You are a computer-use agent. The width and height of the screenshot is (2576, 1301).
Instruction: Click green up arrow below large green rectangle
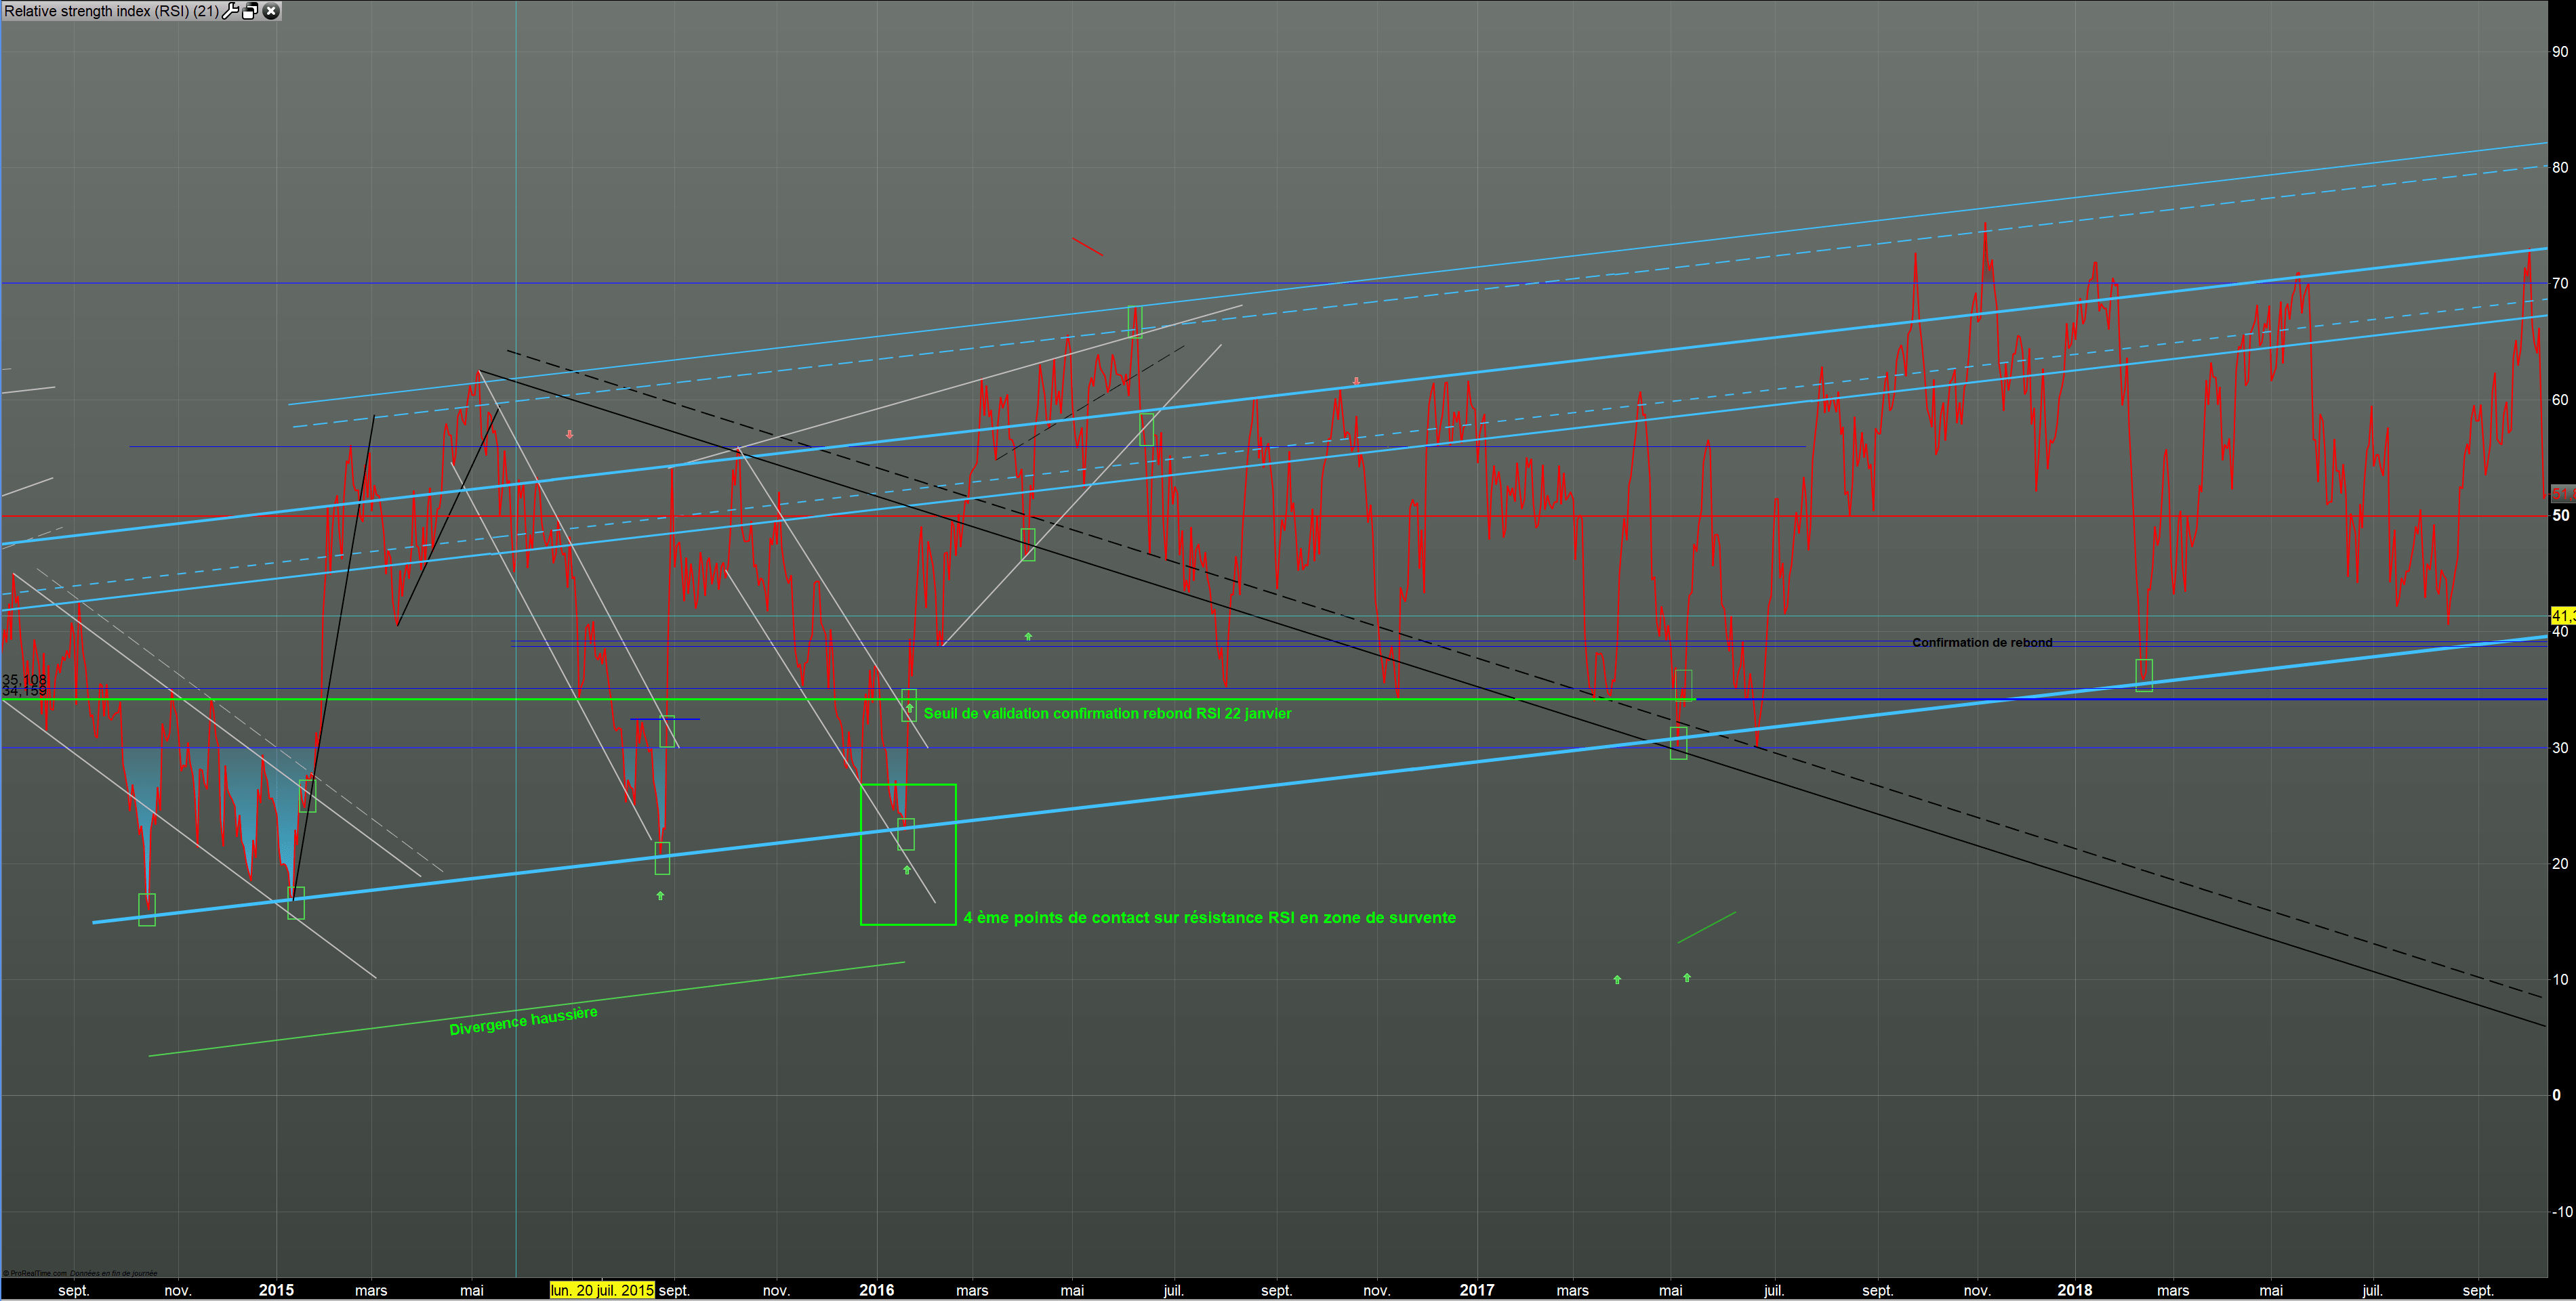point(907,870)
